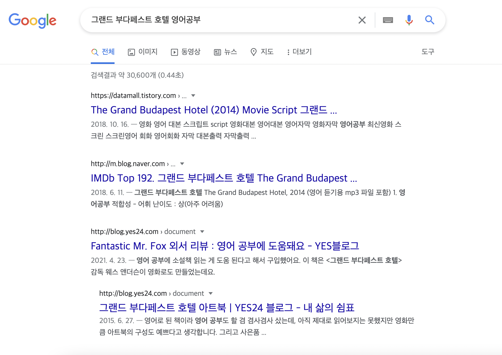Select the 전체 tab
Image resolution: width=502 pixels, height=355 pixels.
click(103, 52)
